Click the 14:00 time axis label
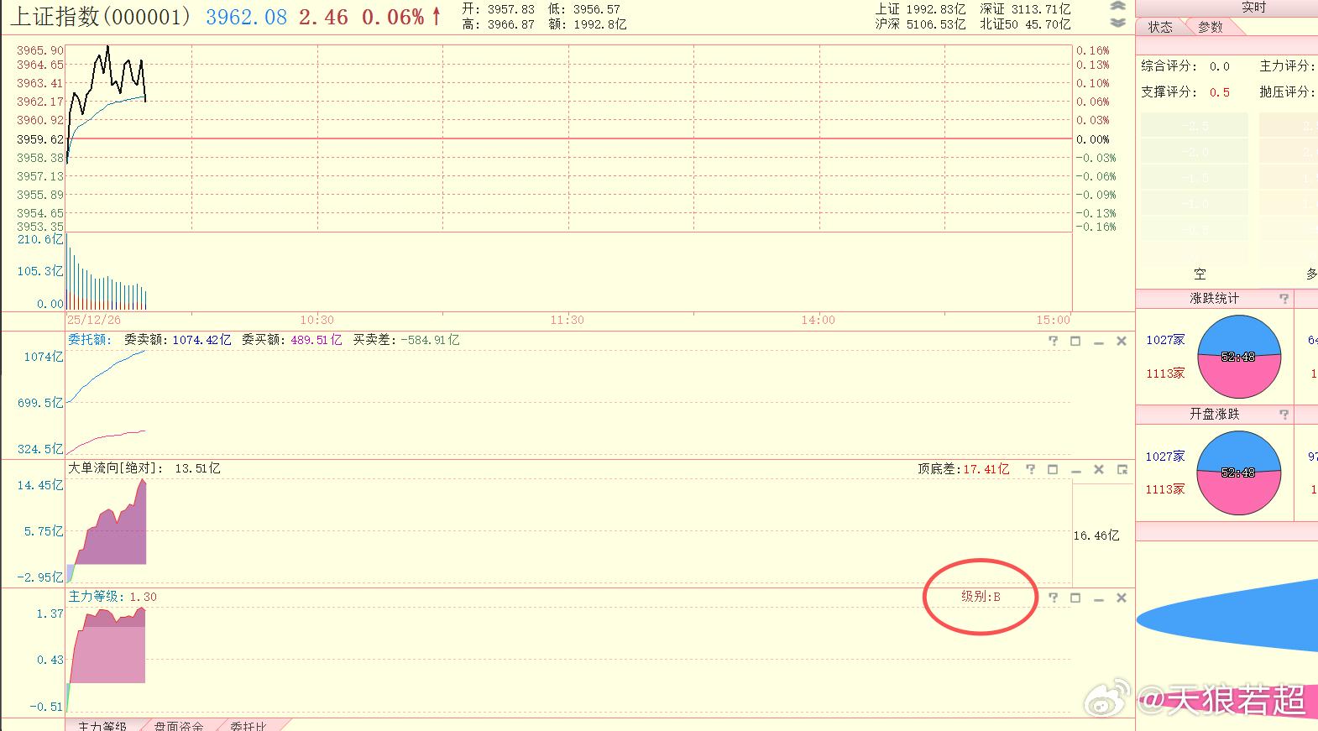This screenshot has height=731, width=1318. pos(818,320)
